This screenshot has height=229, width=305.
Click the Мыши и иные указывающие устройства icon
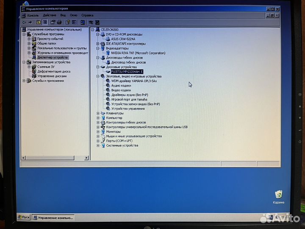point(103,136)
